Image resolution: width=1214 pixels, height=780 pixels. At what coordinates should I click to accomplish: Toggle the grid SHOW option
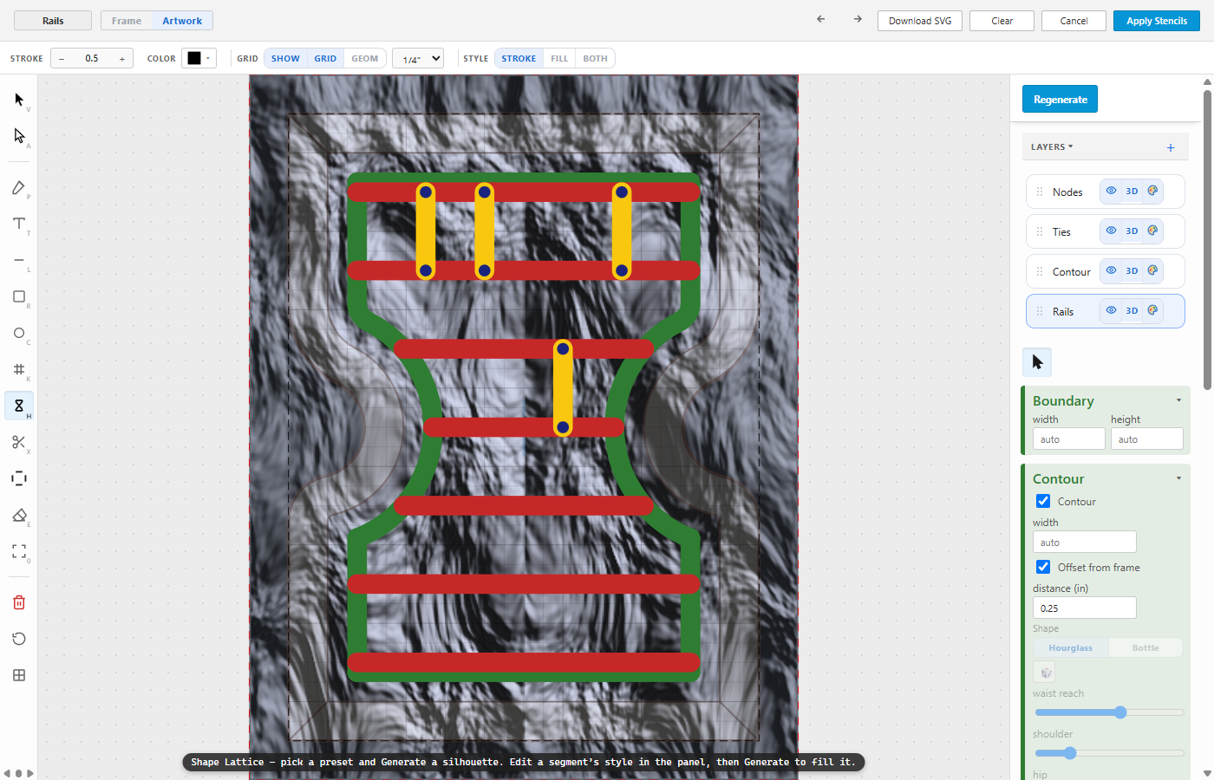[x=285, y=58]
